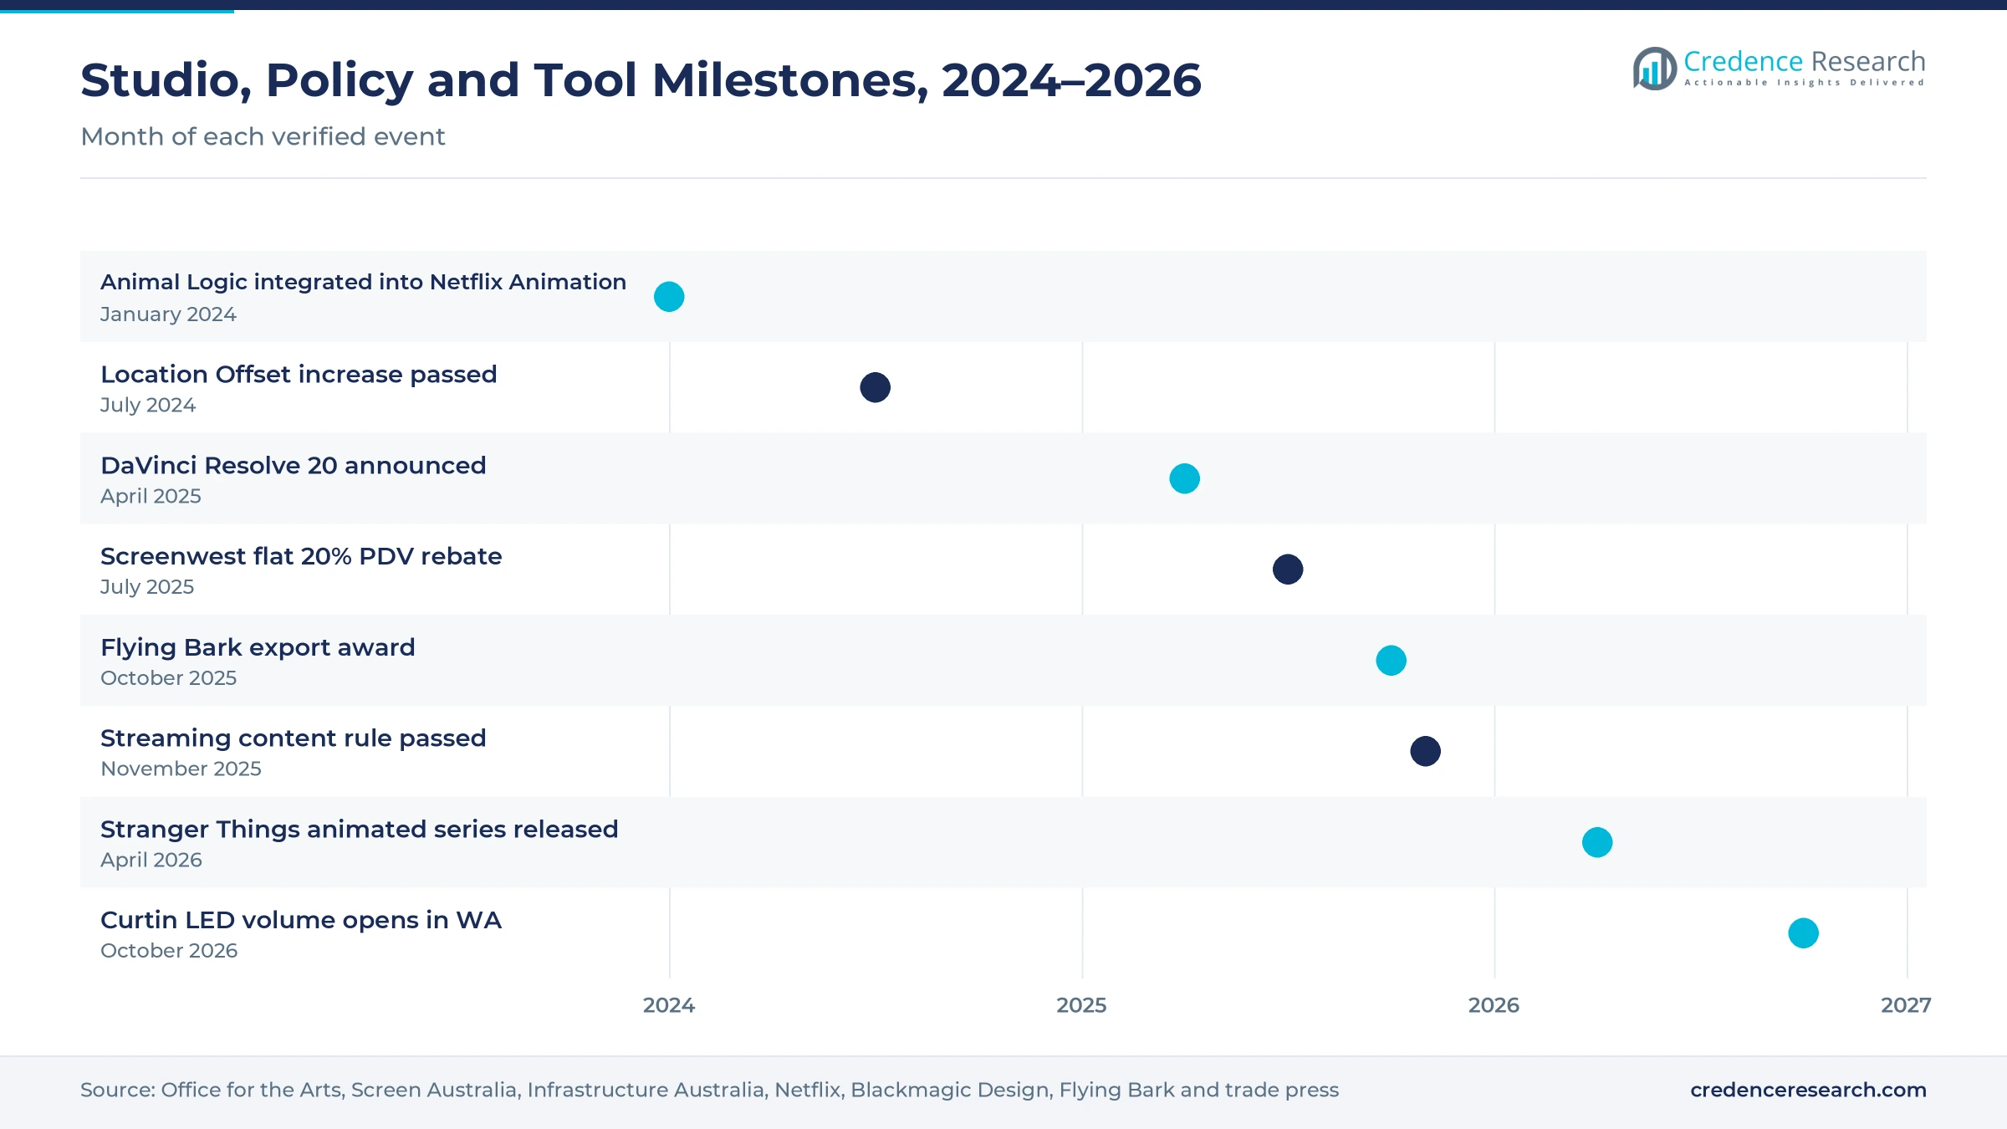The width and height of the screenshot is (2007, 1129).
Task: Click the 'April 2026' date text
Action: [x=151, y=860]
